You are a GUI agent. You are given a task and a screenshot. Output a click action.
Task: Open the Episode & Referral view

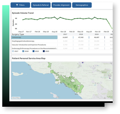point(41,5)
